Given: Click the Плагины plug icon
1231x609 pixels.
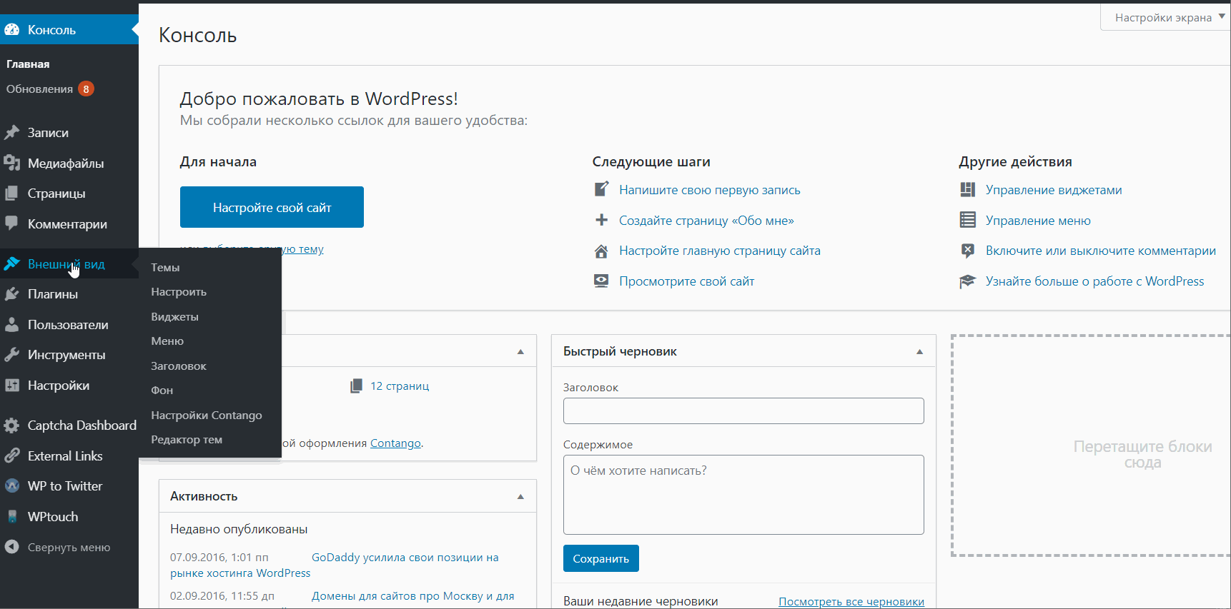Looking at the screenshot, I should (x=12, y=294).
